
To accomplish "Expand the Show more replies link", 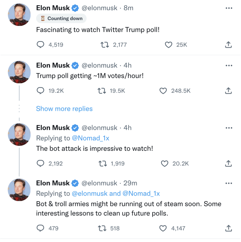I will 64,109.
